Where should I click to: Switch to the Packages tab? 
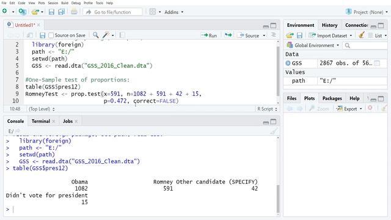[x=332, y=98]
